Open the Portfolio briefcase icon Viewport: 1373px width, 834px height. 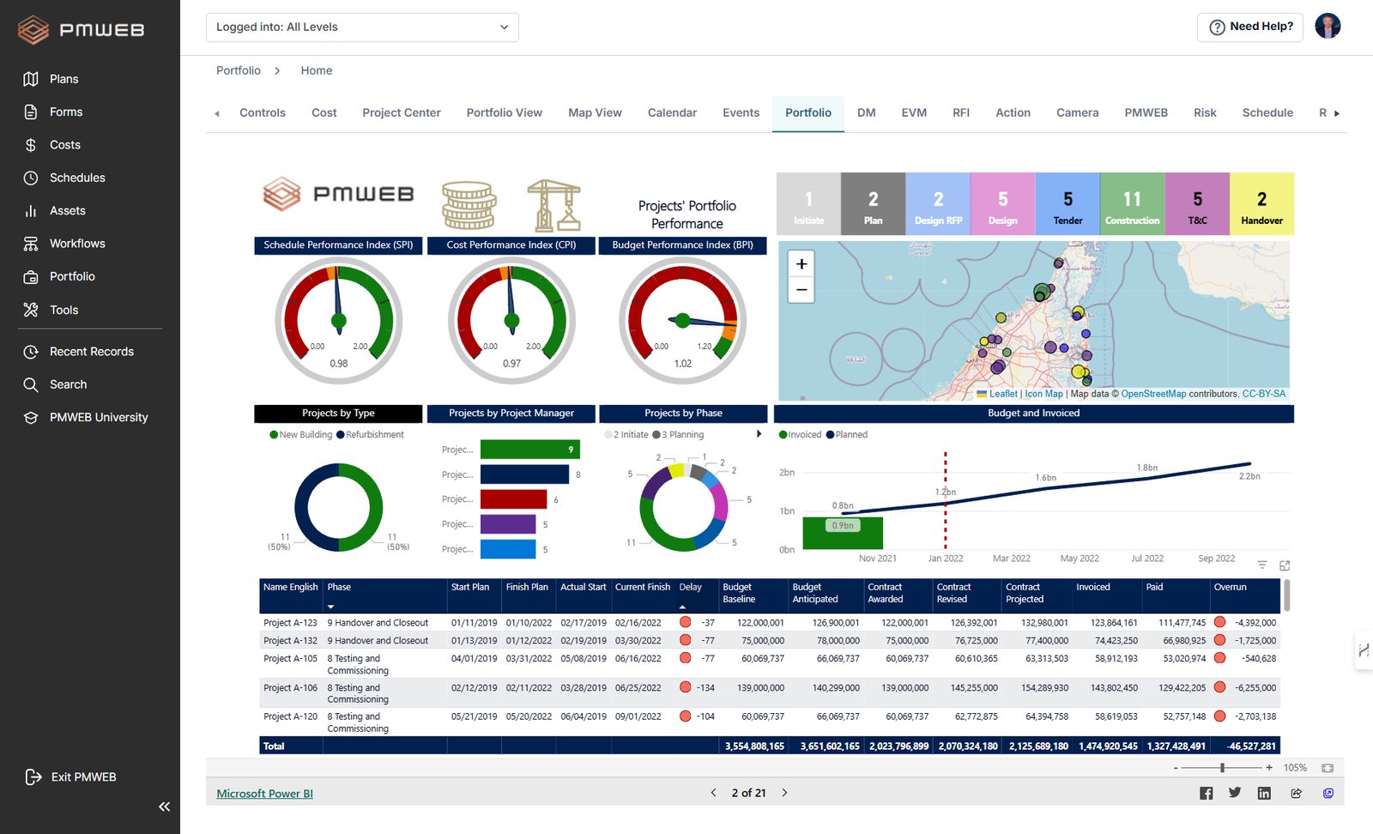point(31,277)
